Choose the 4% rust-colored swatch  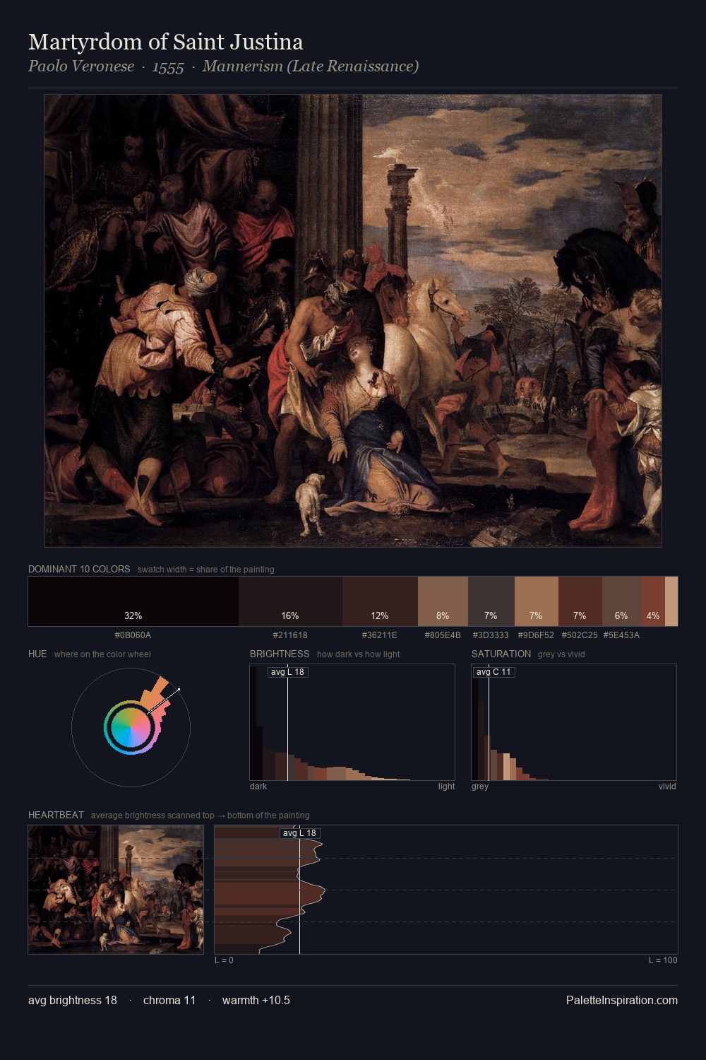click(x=654, y=601)
